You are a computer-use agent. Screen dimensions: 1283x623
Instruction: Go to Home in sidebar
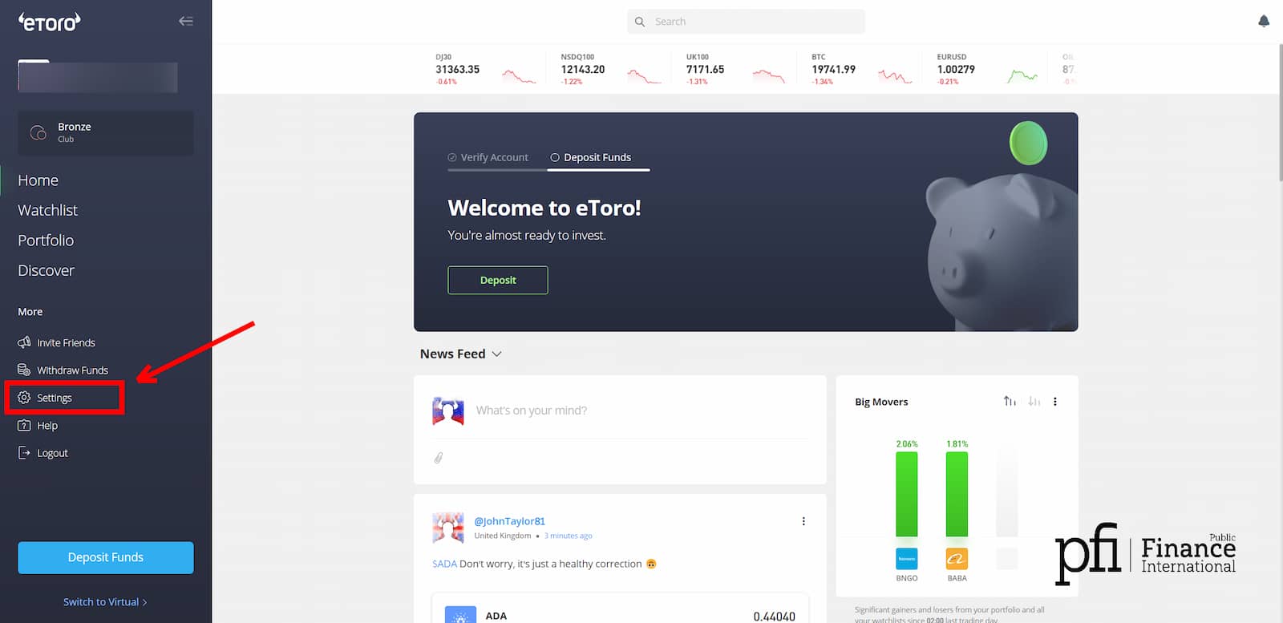pyautogui.click(x=38, y=180)
